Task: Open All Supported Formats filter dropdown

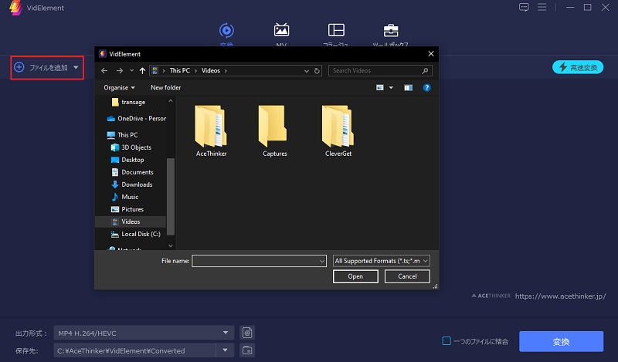Action: pos(381,261)
